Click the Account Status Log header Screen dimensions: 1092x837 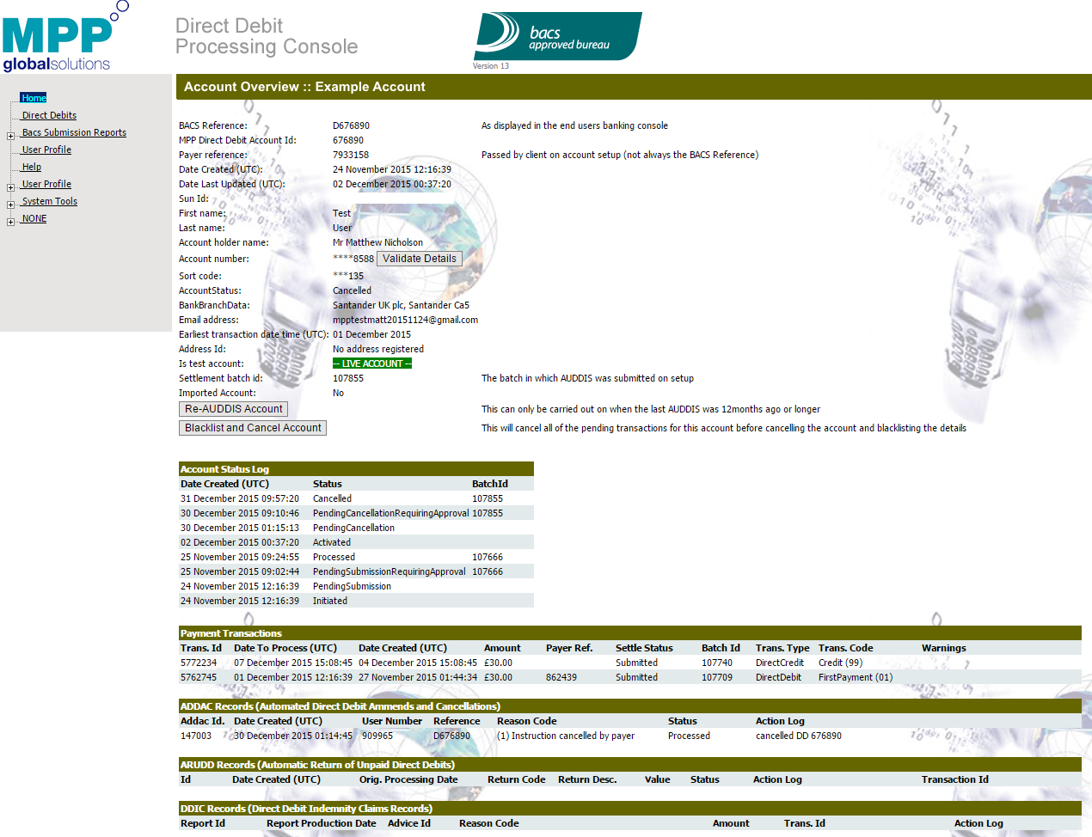click(x=224, y=469)
